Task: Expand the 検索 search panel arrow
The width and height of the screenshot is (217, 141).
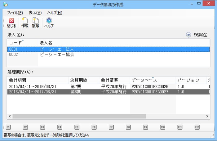Action: [x=188, y=35]
